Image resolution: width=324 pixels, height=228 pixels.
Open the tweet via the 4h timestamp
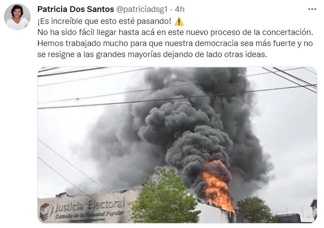(x=180, y=9)
